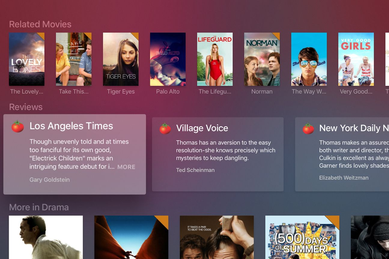The height and width of the screenshot is (259, 389).
Task: Click the Palo Alto title label
Action: [x=168, y=92]
